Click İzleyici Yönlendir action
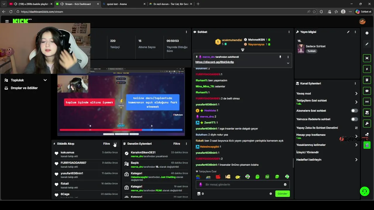Image resolution: width=374 pixels, height=210 pixels. point(307,152)
